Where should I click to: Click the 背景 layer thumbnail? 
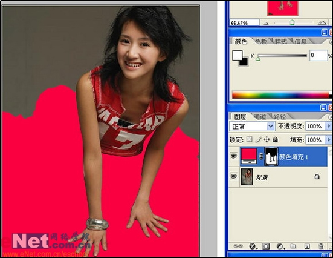point(247,176)
